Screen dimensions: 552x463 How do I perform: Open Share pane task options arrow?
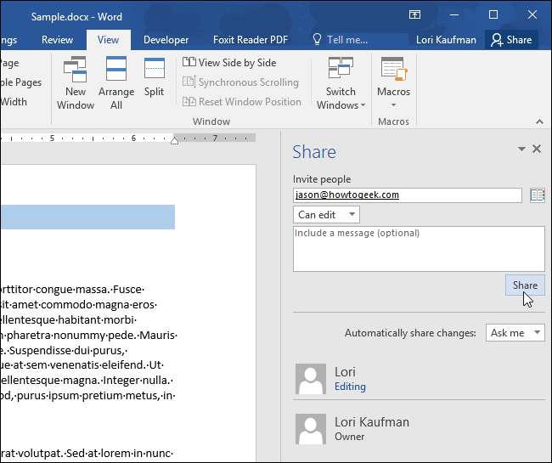pos(521,149)
